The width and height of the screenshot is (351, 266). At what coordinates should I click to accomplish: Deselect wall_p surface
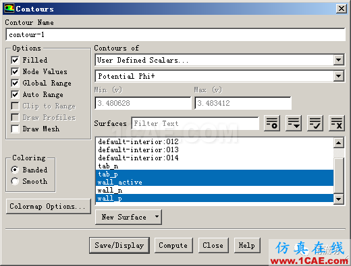(215, 198)
